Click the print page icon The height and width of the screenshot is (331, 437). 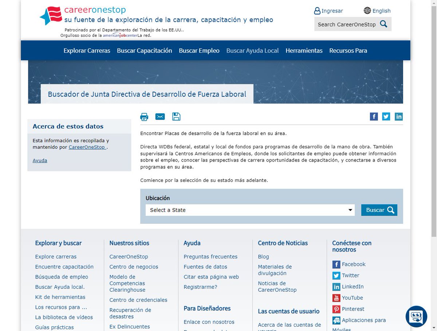[144, 116]
